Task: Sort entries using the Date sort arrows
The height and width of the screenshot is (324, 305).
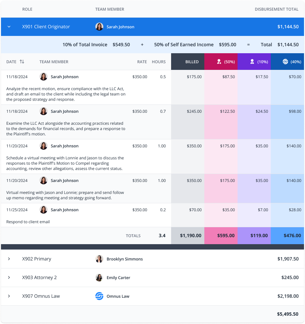Action: [22, 62]
